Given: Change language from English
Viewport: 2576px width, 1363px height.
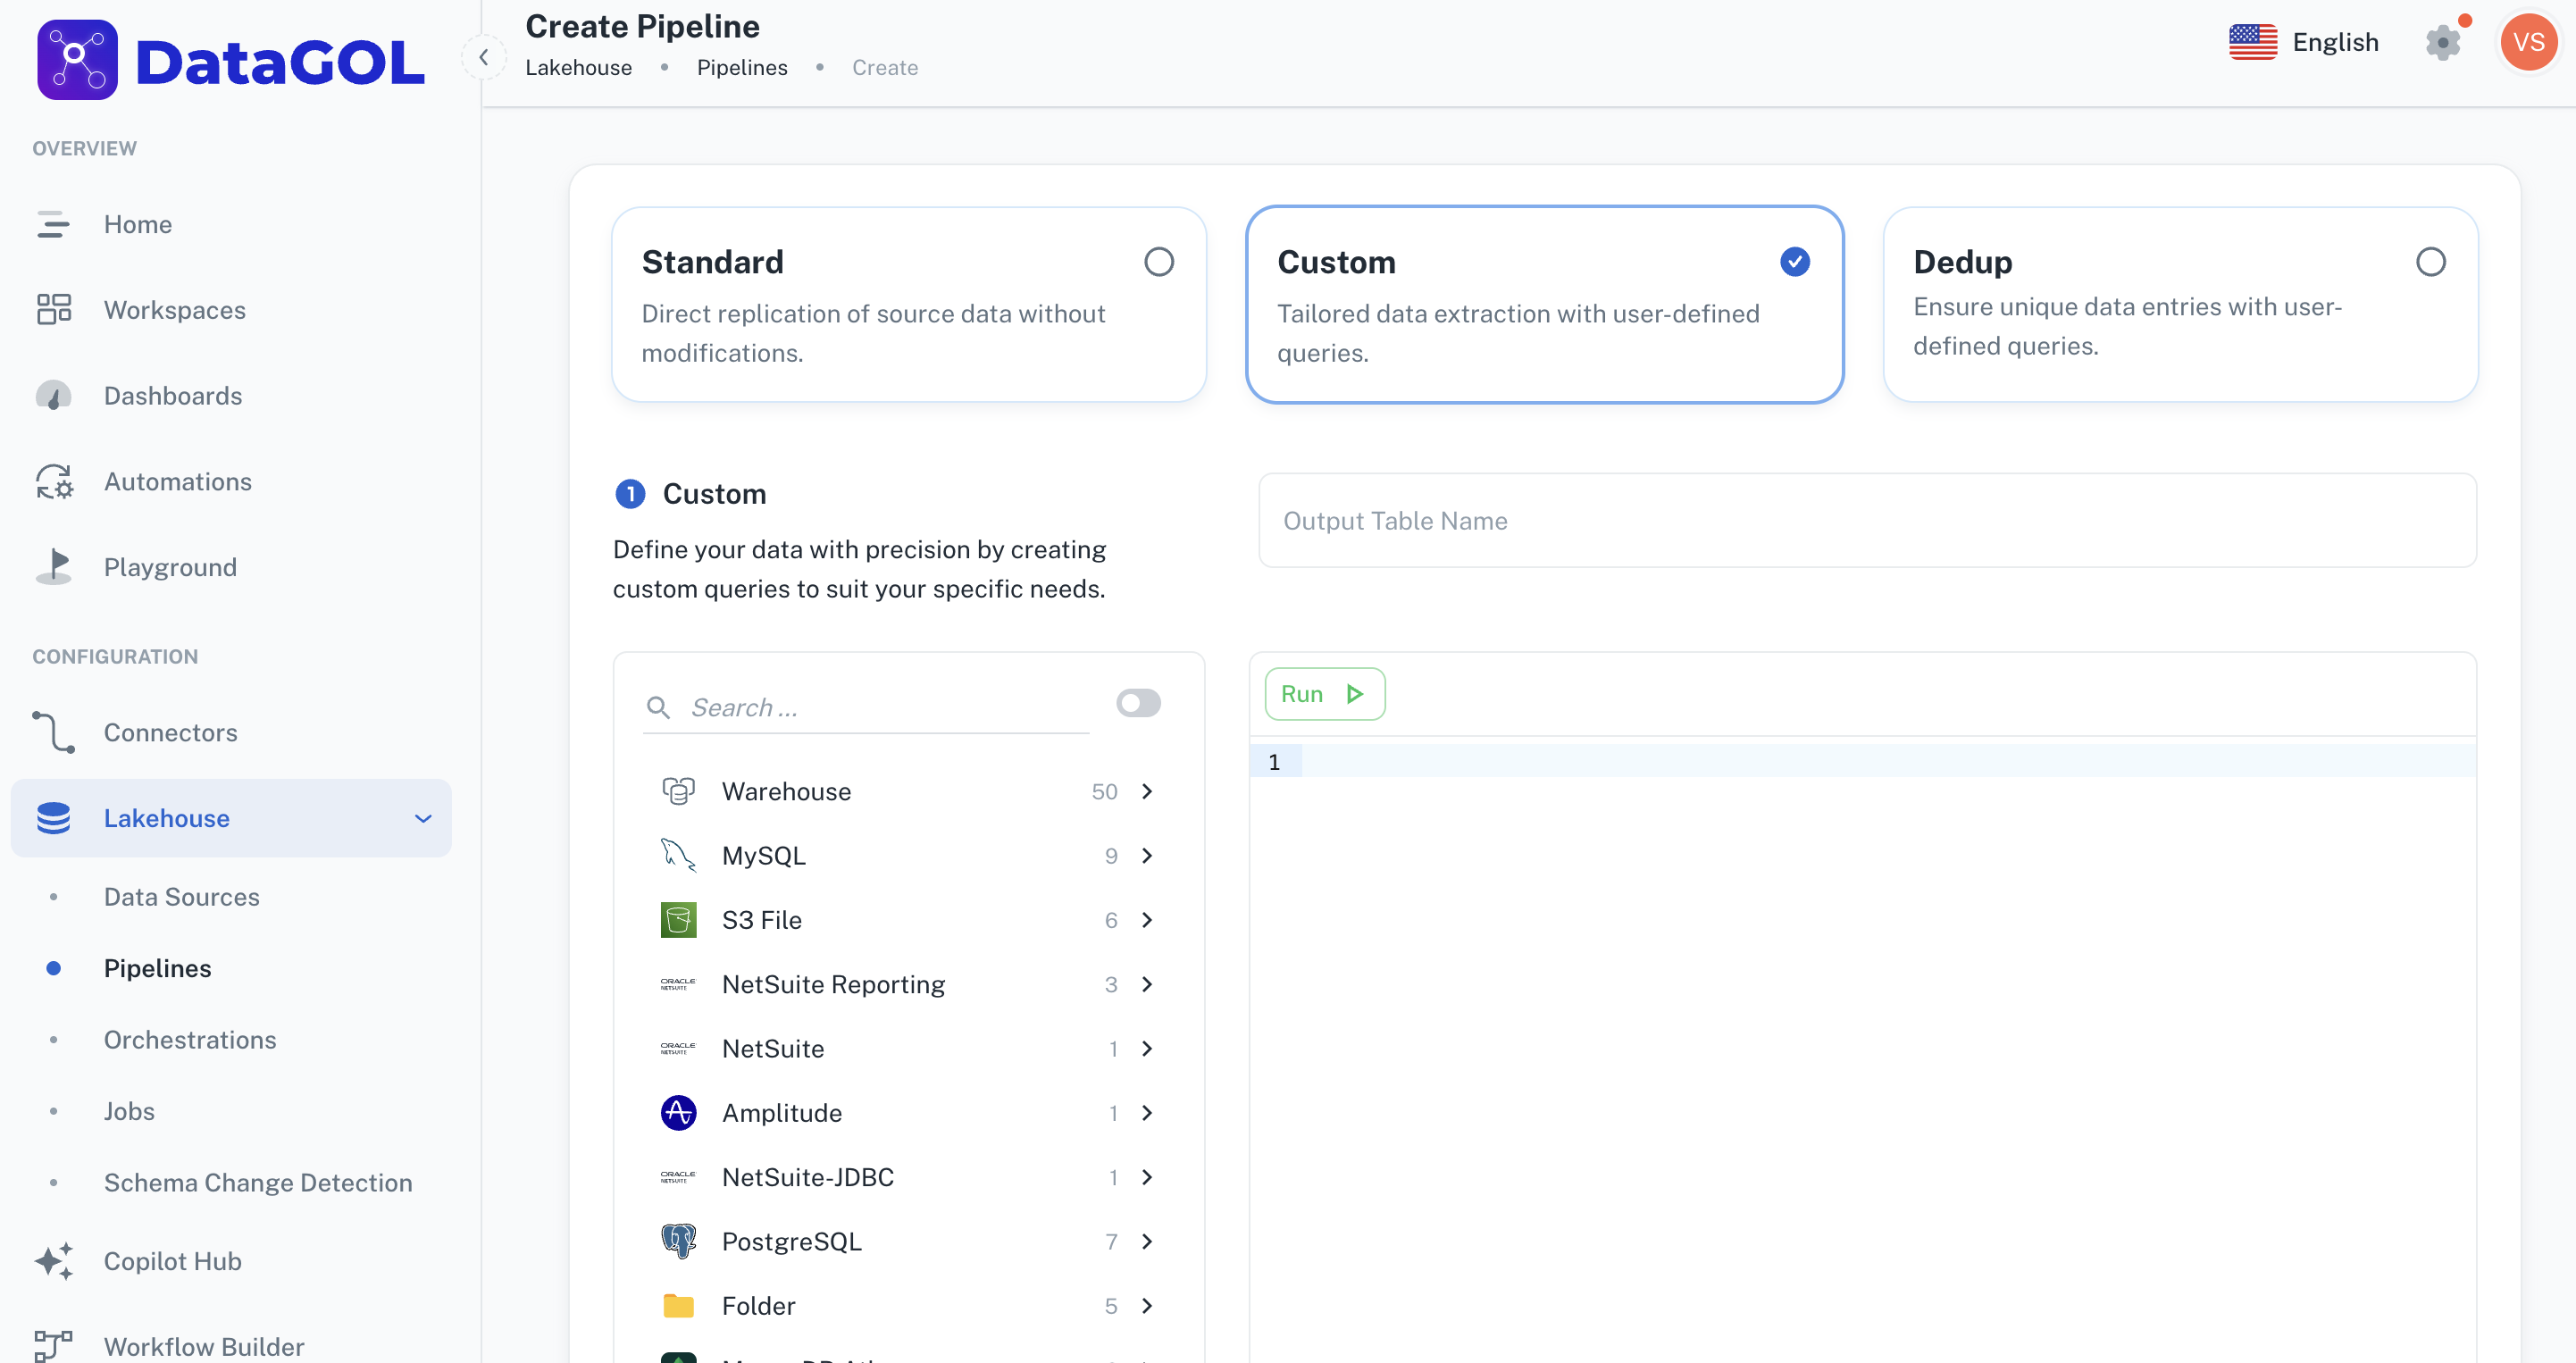Looking at the screenshot, I should pos(2336,42).
